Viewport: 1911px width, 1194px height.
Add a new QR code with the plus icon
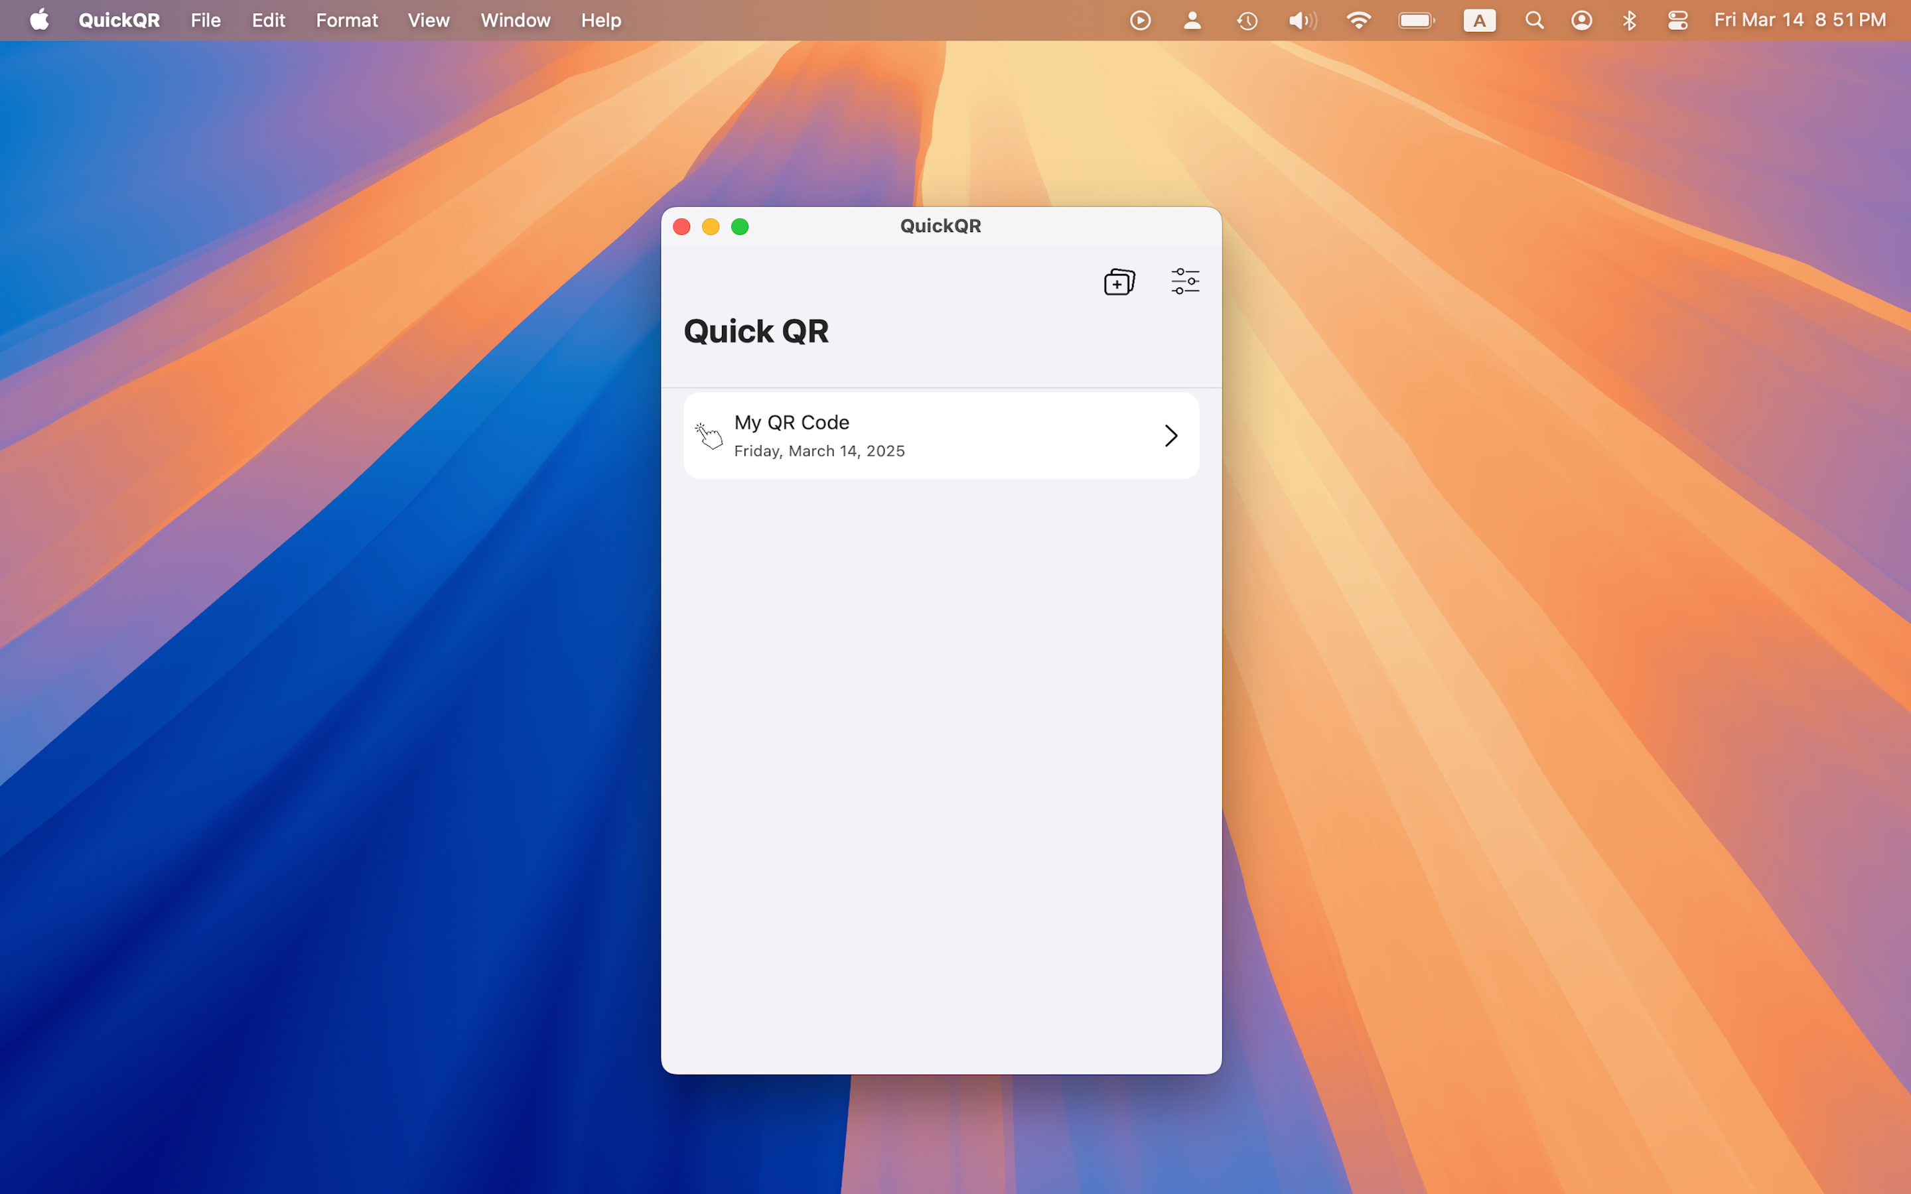click(1119, 282)
